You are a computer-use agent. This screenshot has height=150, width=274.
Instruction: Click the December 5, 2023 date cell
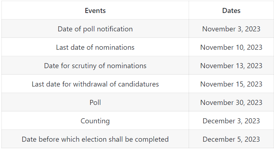click(x=231, y=139)
